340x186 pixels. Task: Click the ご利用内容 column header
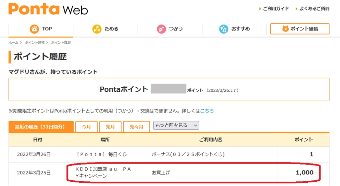click(211, 140)
